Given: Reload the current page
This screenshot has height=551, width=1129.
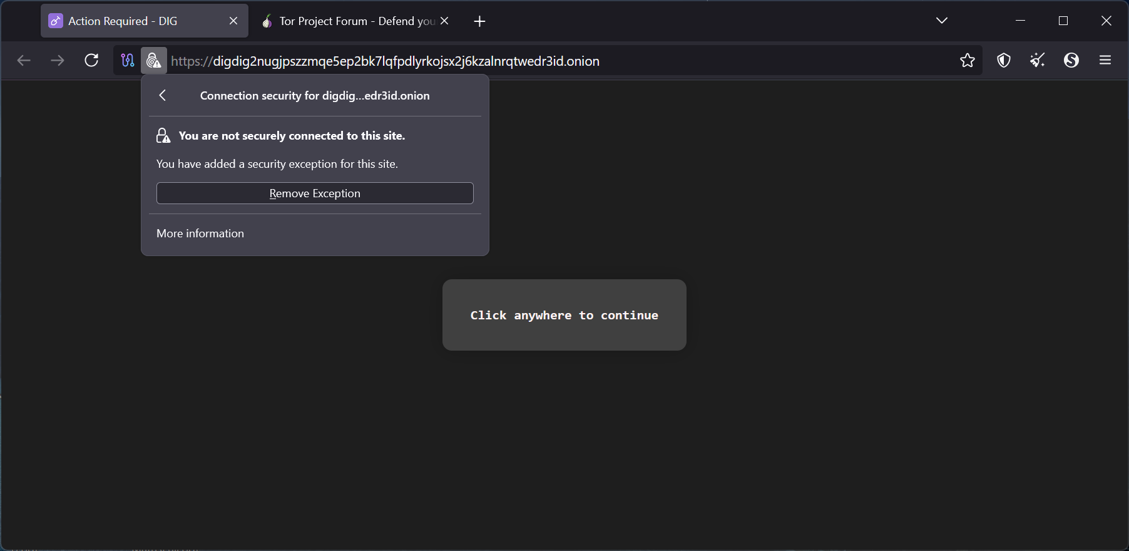Looking at the screenshot, I should point(91,61).
